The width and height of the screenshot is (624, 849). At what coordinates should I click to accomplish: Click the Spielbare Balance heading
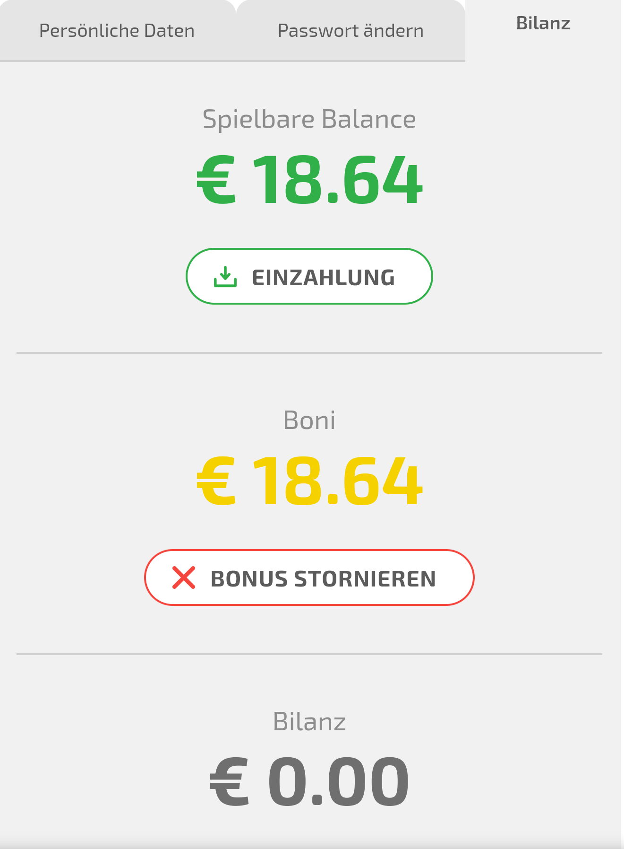click(x=309, y=119)
